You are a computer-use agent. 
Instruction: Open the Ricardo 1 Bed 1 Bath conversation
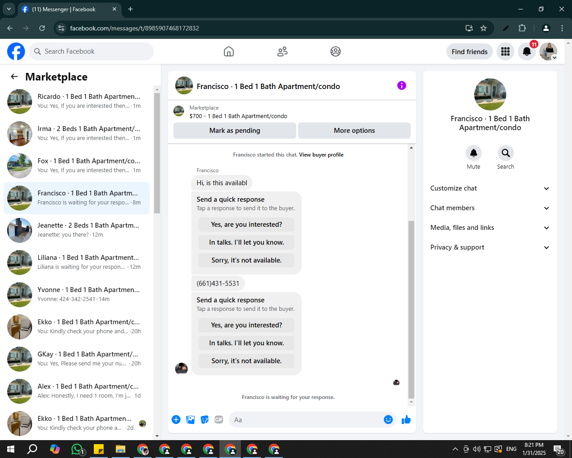pyautogui.click(x=76, y=102)
